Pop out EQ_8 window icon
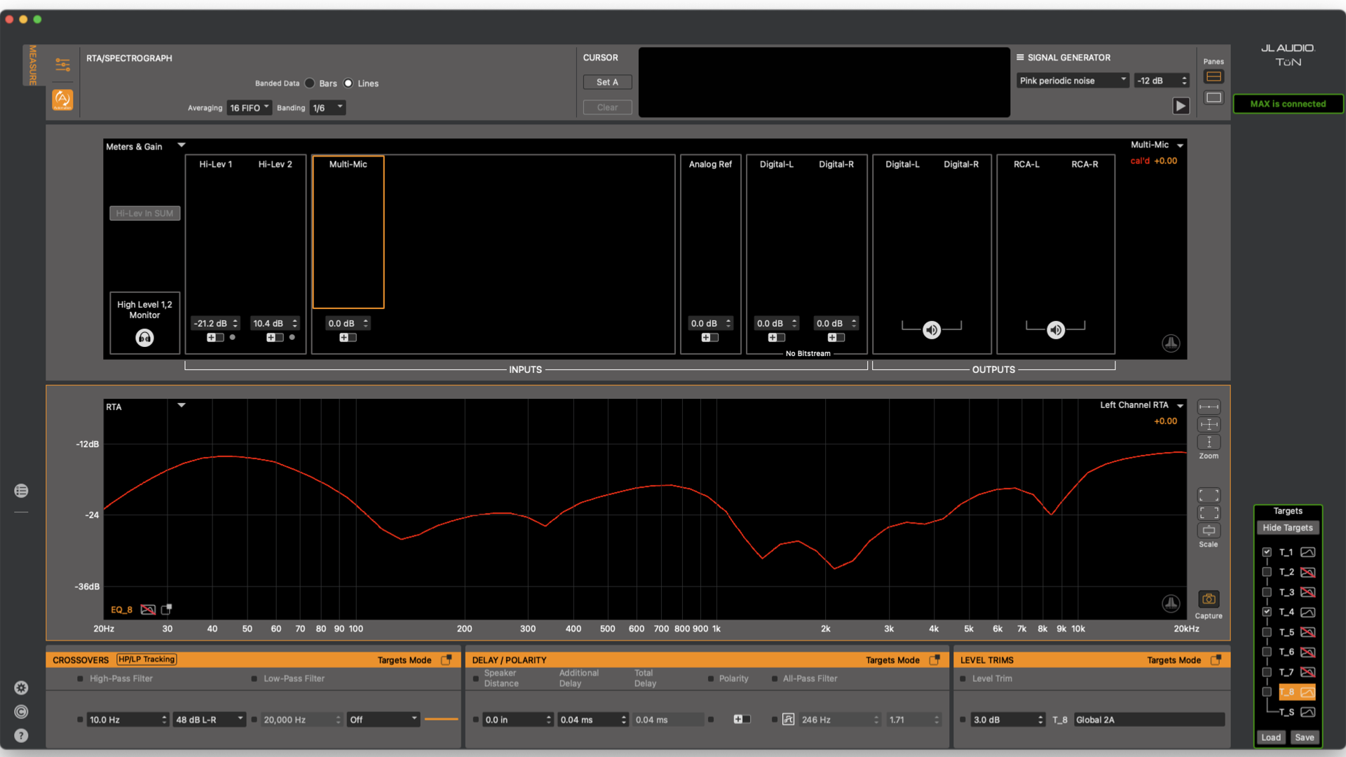 point(166,609)
